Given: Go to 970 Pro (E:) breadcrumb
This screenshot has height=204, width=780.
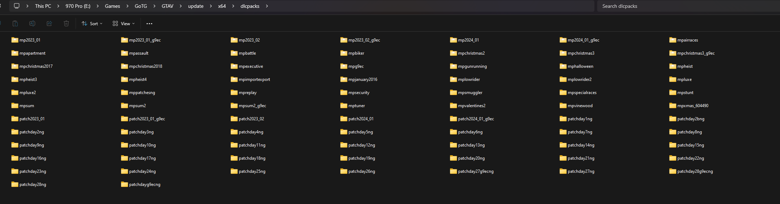Looking at the screenshot, I should (x=78, y=6).
